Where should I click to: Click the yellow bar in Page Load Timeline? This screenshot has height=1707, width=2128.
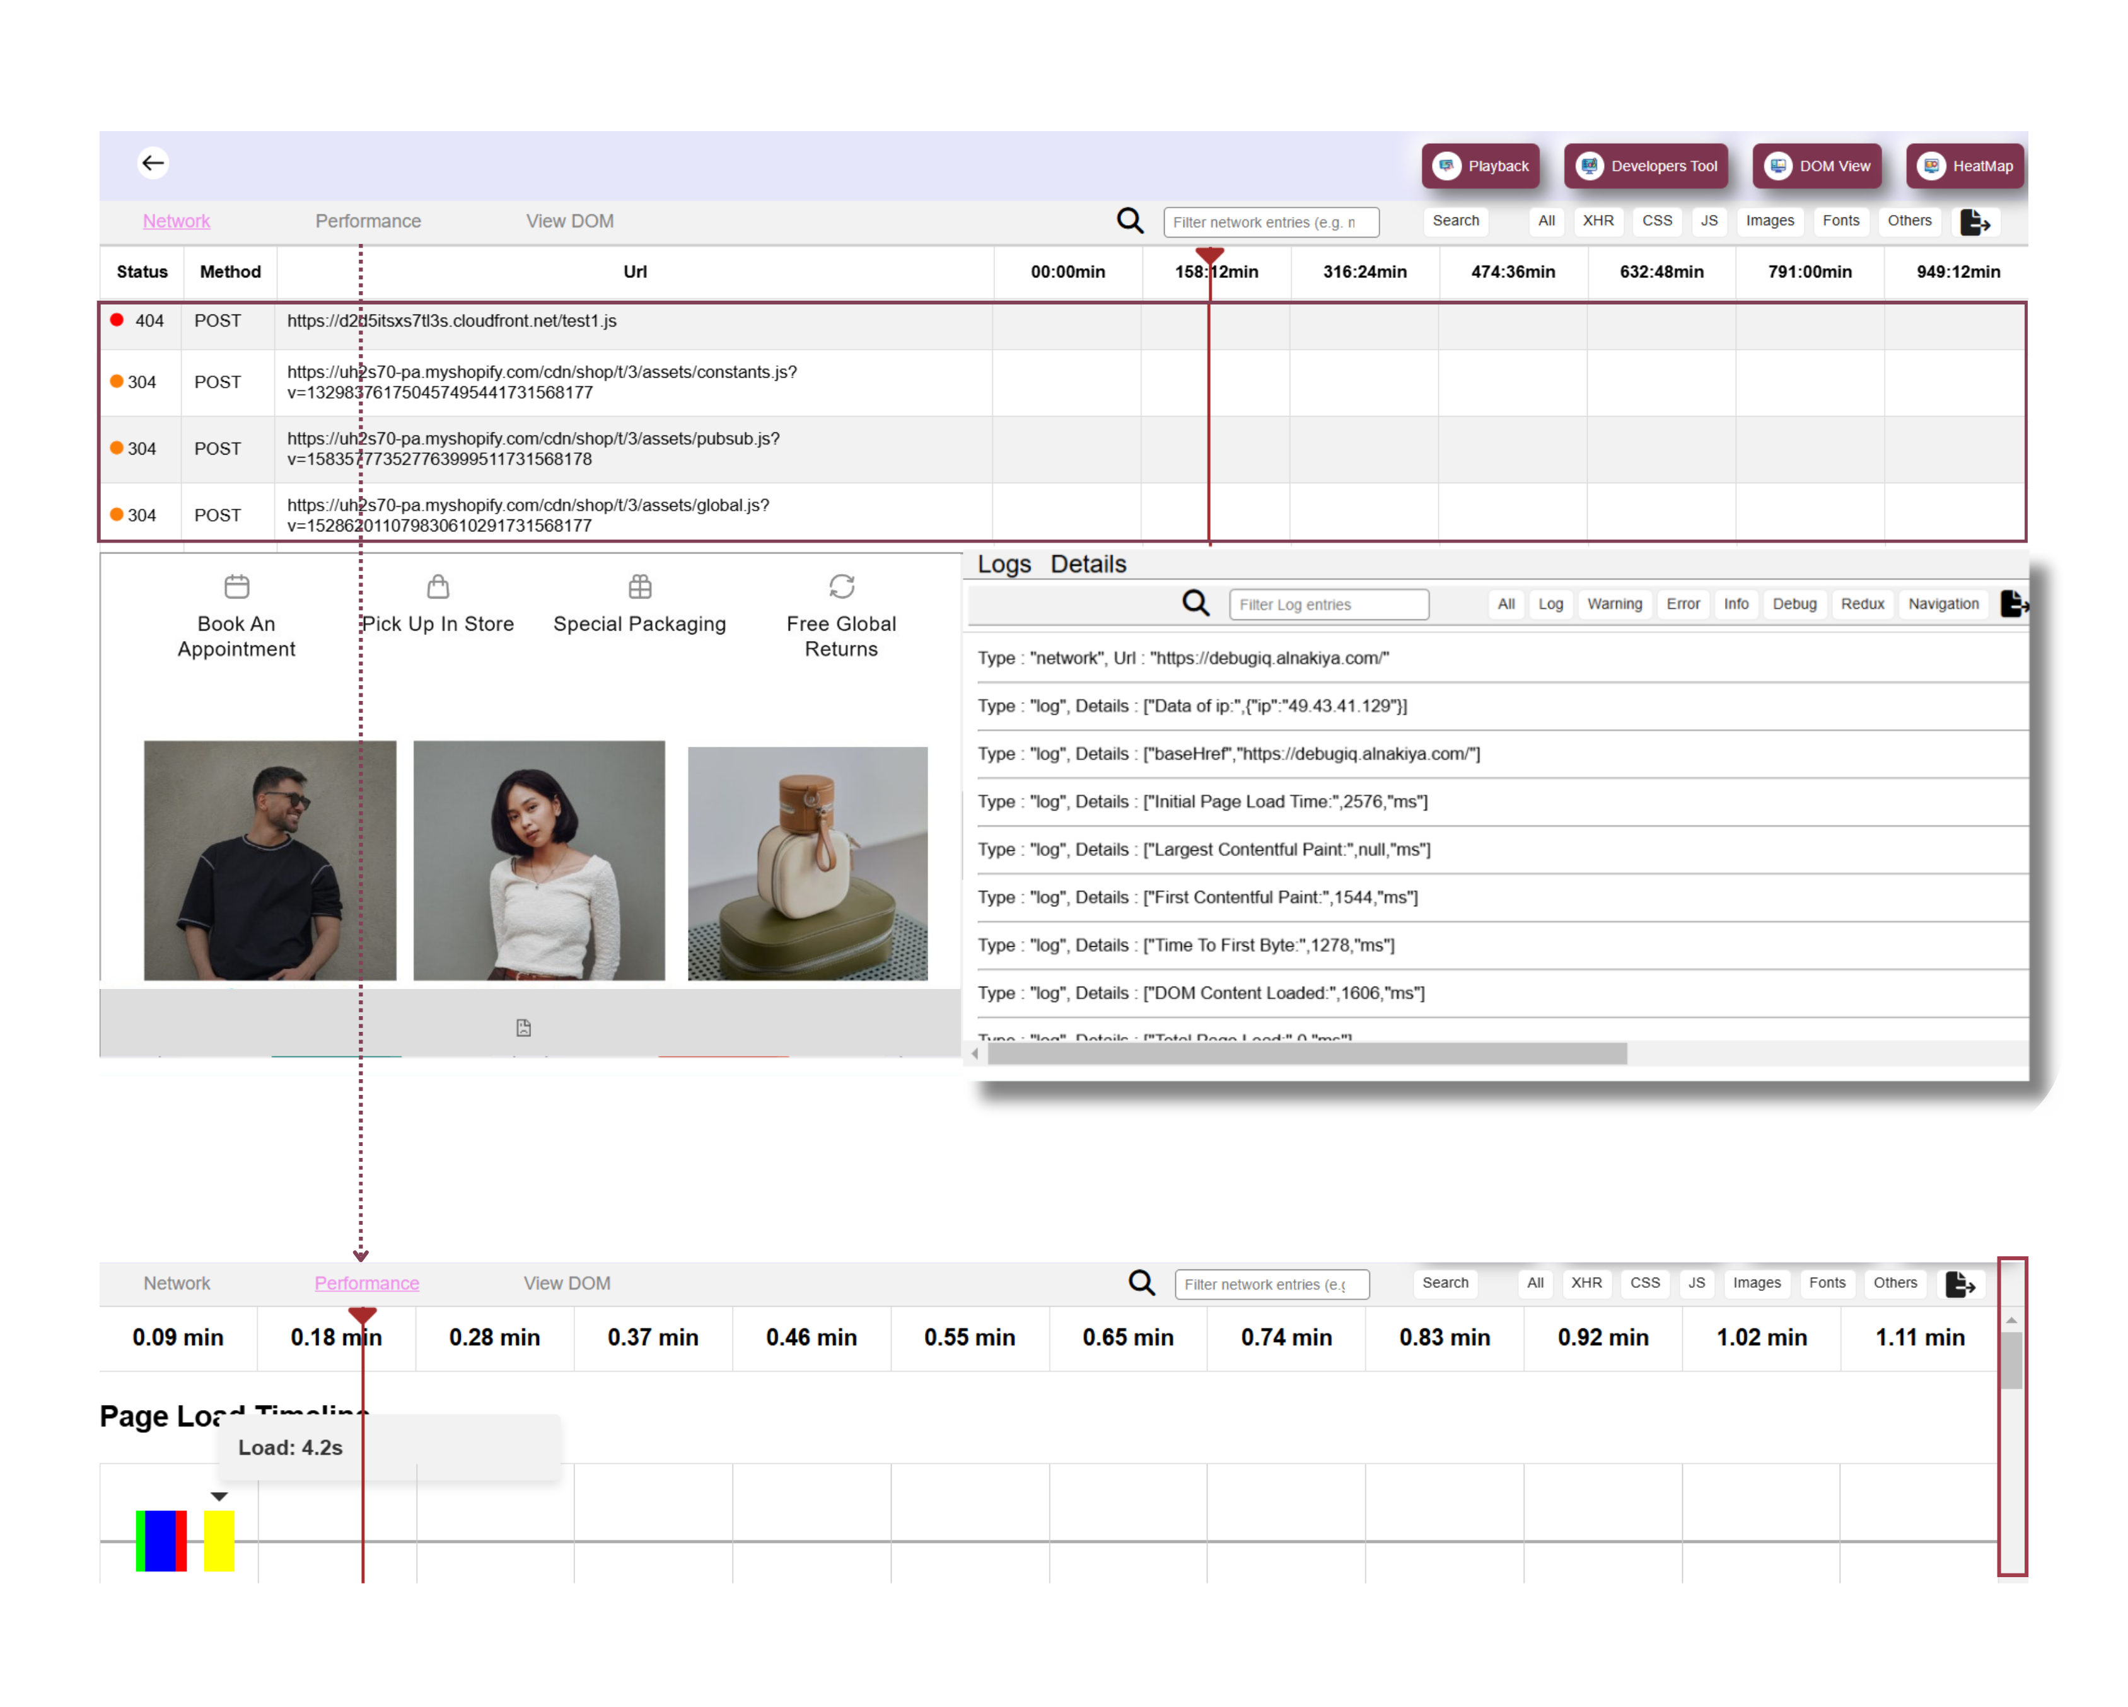[x=219, y=1540]
